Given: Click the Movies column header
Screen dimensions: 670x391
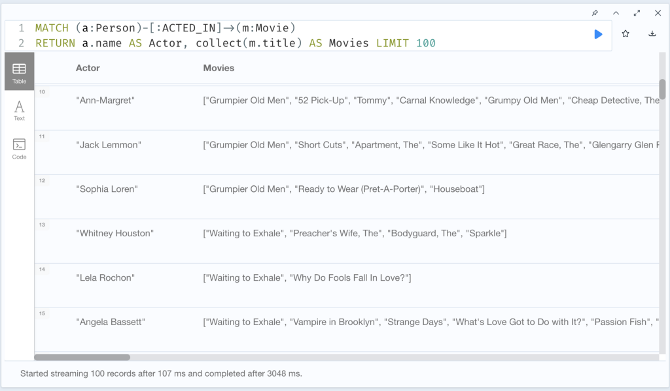Looking at the screenshot, I should click(x=219, y=69).
